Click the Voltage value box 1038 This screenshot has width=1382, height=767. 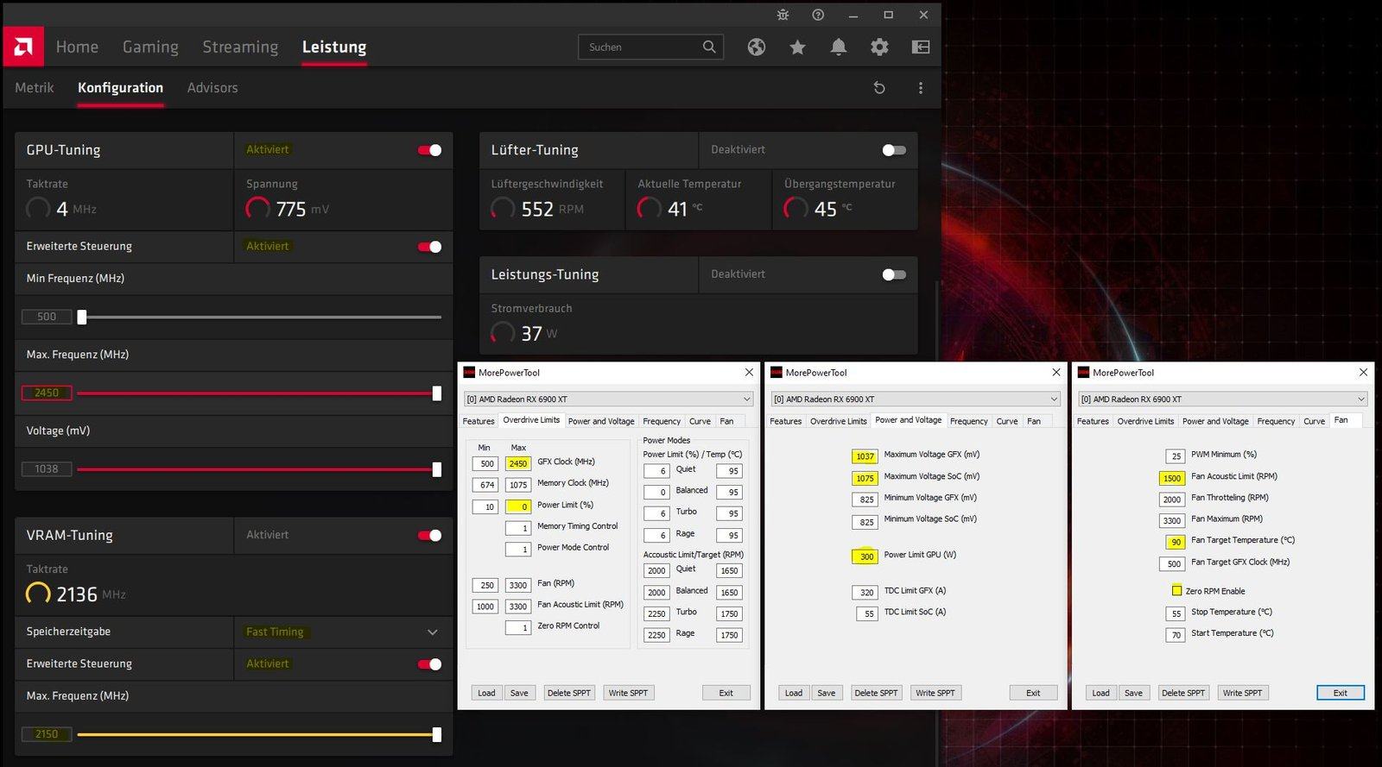[47, 468]
